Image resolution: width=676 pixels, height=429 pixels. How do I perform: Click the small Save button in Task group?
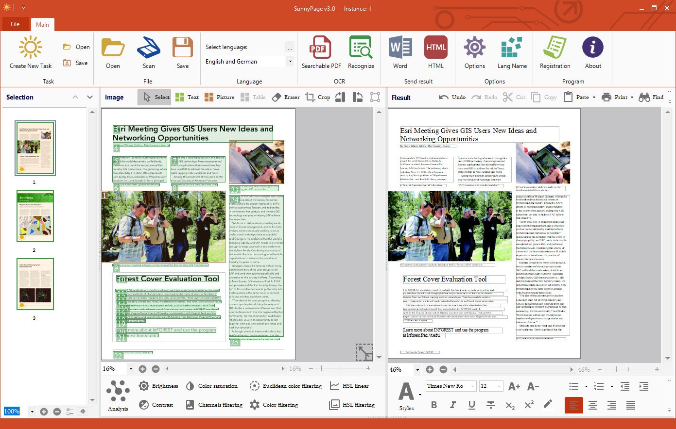75,63
